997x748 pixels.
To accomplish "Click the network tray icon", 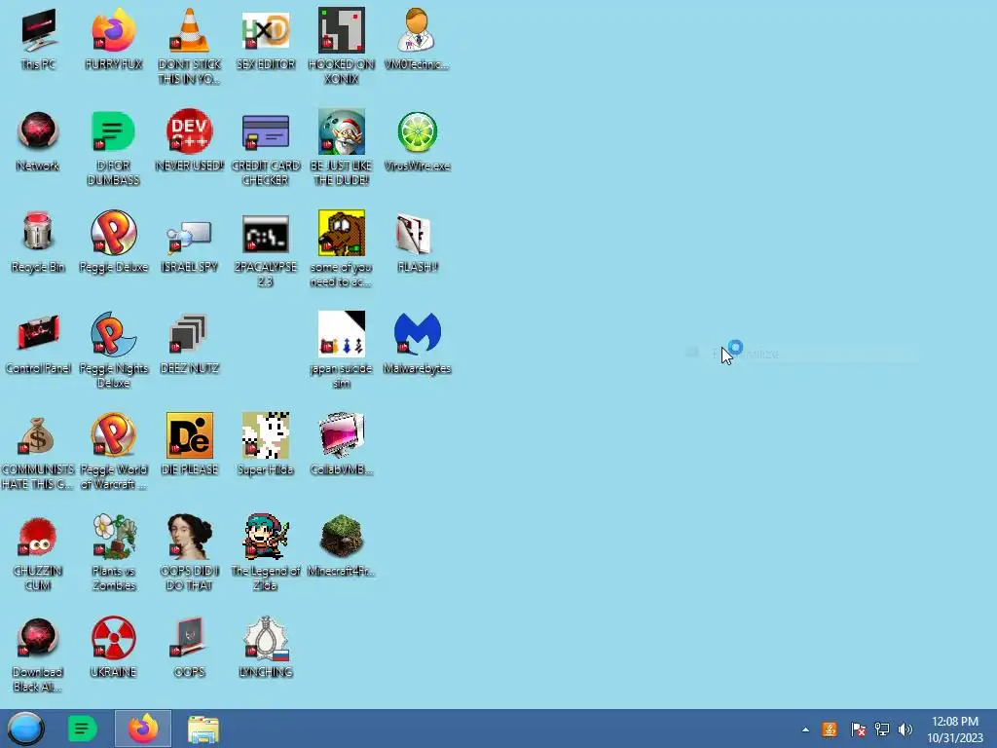I will [x=882, y=729].
